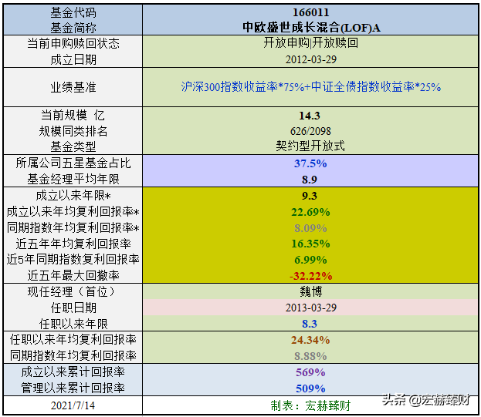Click the establishment date 2012-03-29
The width and height of the screenshot is (481, 417).
pos(310,59)
